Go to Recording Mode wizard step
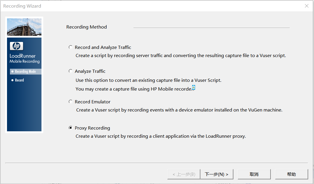 click(x=25, y=71)
